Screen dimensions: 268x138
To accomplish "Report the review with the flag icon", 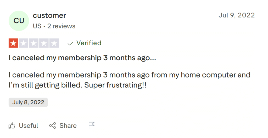I will (91, 125).
